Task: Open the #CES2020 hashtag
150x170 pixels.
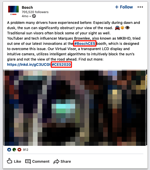Action: click(61, 65)
